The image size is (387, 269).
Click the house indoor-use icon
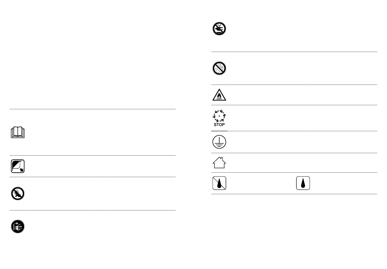(219, 163)
